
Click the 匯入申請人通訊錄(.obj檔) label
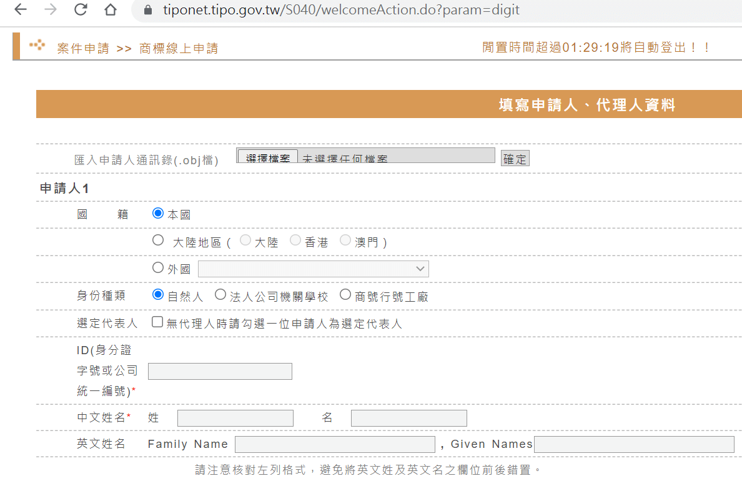click(x=147, y=160)
